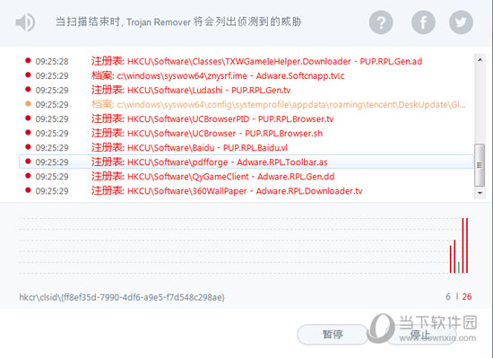493x358 pixels.
Task: Select the QyGameClient Adware.RPL.Gen.dd entry
Action: tap(246, 177)
